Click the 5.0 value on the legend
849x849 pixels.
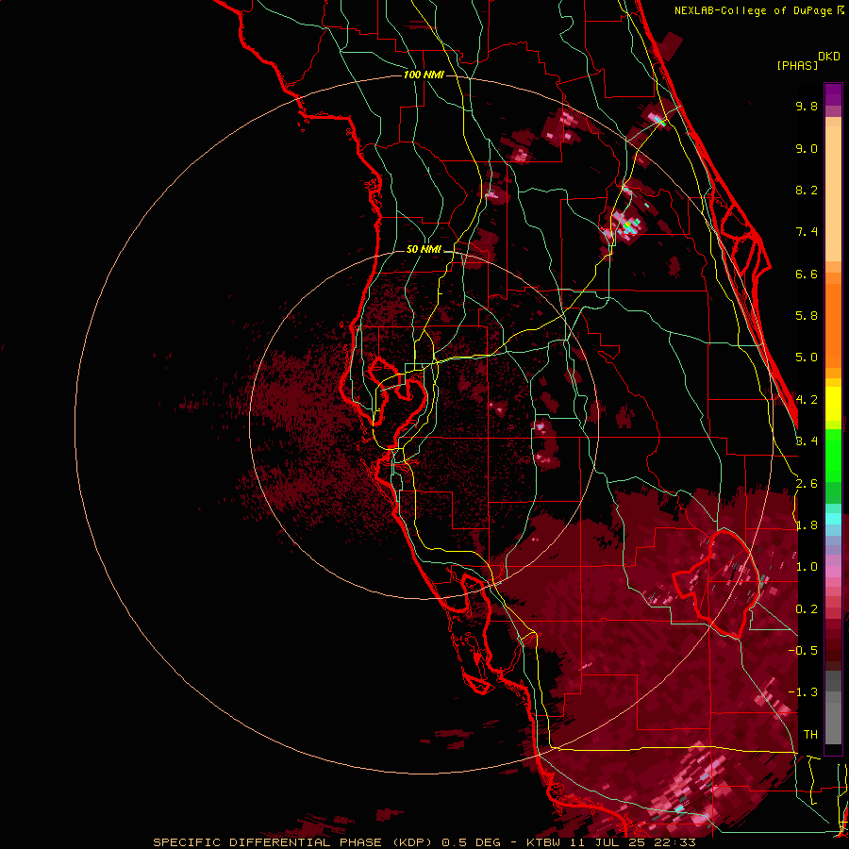pos(807,358)
